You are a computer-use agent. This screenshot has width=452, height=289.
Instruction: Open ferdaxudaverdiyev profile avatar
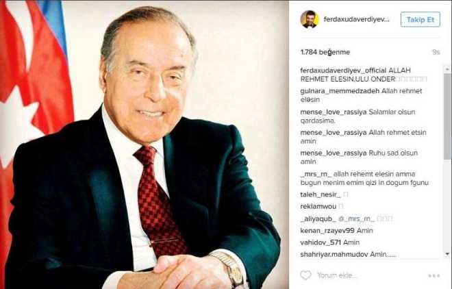[310, 19]
